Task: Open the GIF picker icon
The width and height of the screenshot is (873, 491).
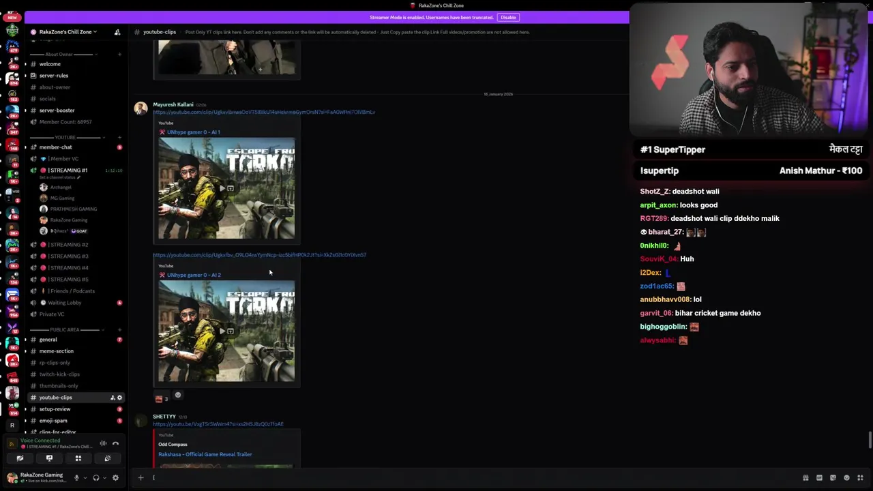Action: [x=819, y=477]
